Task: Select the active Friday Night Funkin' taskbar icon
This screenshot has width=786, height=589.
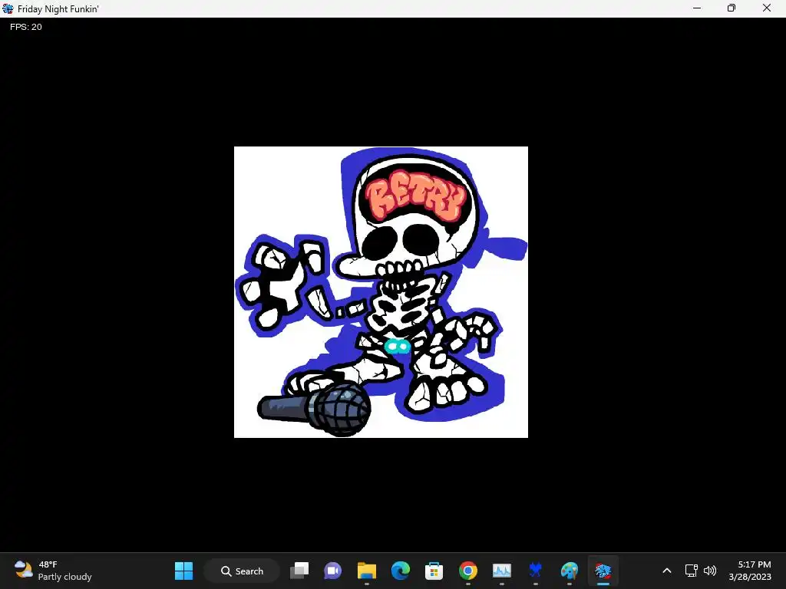Action: (603, 571)
